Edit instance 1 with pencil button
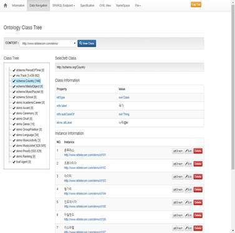 coord(188,151)
